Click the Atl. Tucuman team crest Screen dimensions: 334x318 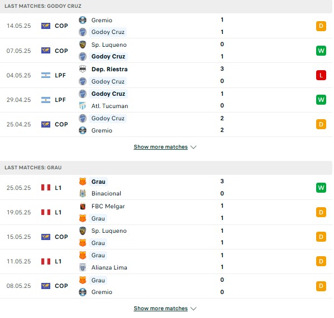click(x=83, y=106)
